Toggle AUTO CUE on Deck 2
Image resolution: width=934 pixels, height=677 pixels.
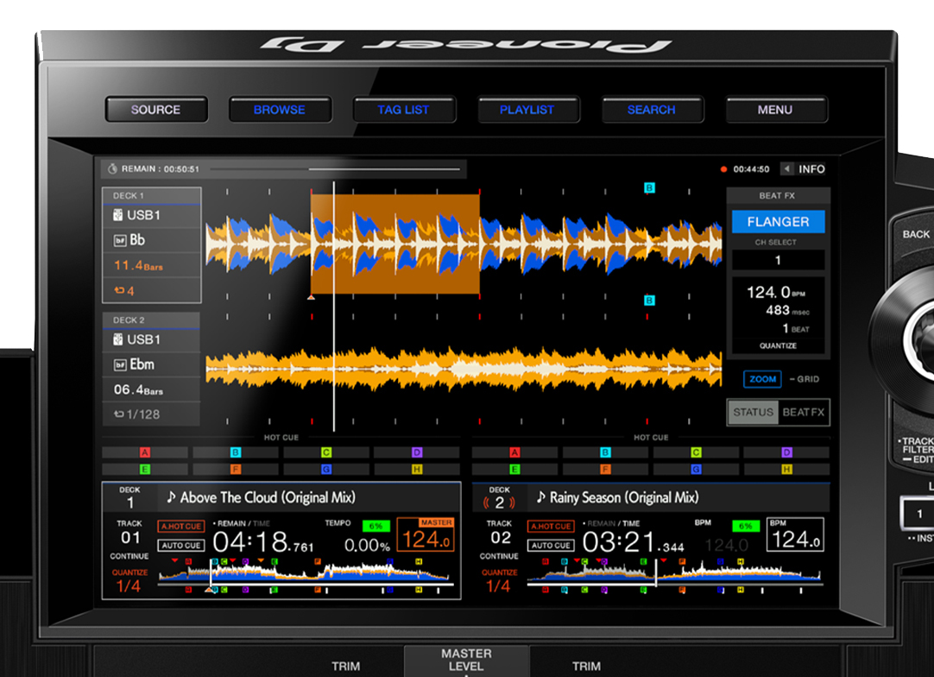[x=551, y=546]
